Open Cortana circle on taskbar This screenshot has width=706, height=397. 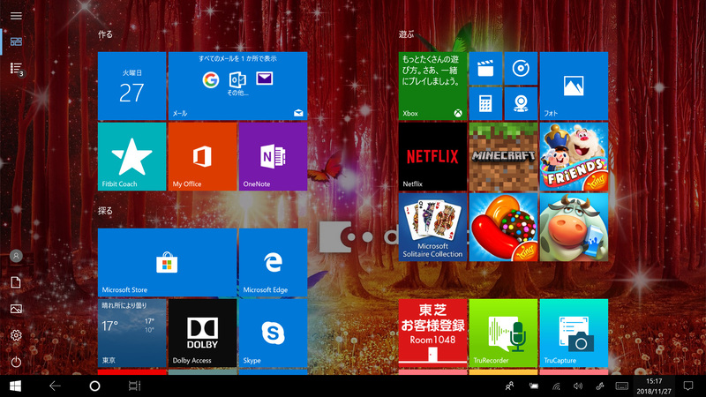[x=94, y=386]
